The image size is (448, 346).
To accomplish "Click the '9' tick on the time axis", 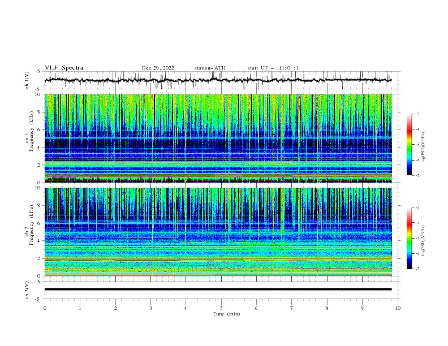I will tap(362, 308).
